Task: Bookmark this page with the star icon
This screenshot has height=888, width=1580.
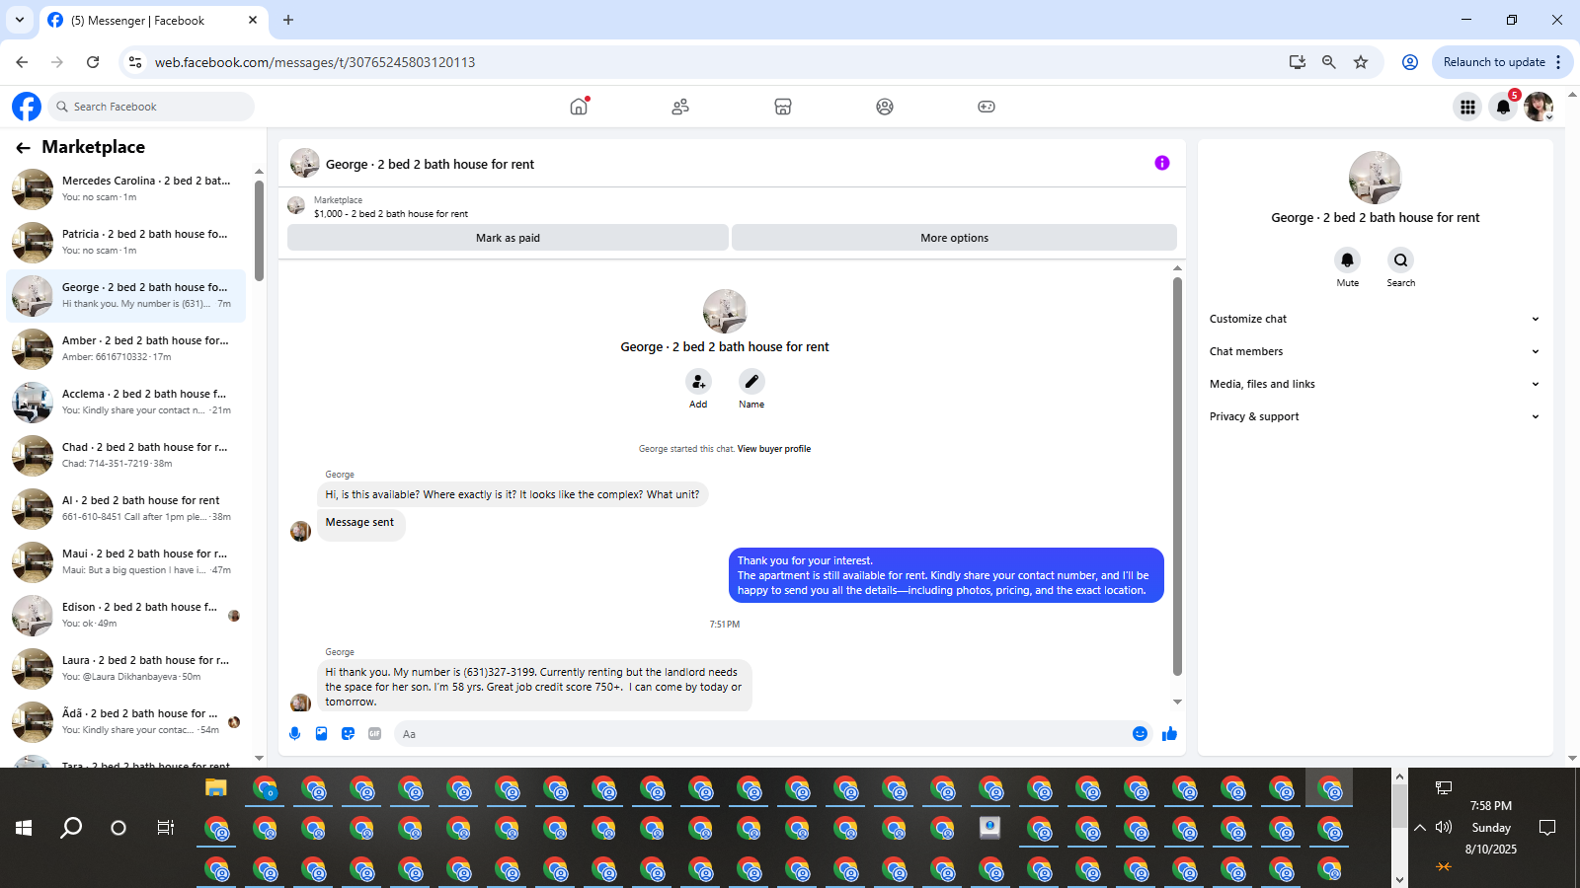Action: [1361, 62]
